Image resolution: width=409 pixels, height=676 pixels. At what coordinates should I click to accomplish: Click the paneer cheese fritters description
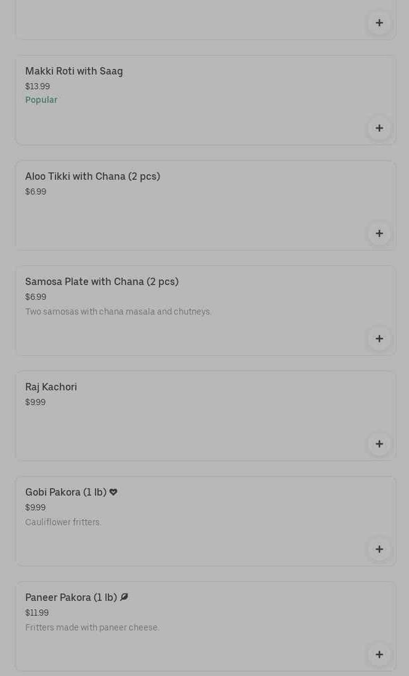pyautogui.click(x=92, y=627)
